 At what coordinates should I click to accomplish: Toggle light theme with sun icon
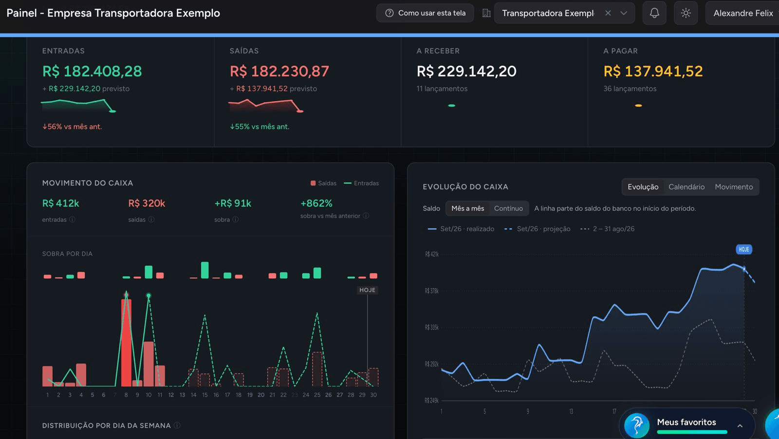[686, 13]
